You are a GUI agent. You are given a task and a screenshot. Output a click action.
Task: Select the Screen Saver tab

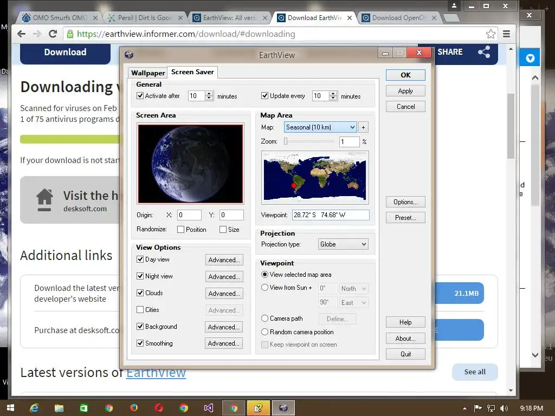coord(192,72)
